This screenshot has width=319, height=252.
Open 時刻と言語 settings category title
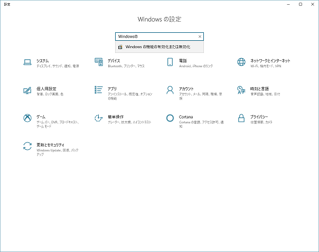coord(259,89)
